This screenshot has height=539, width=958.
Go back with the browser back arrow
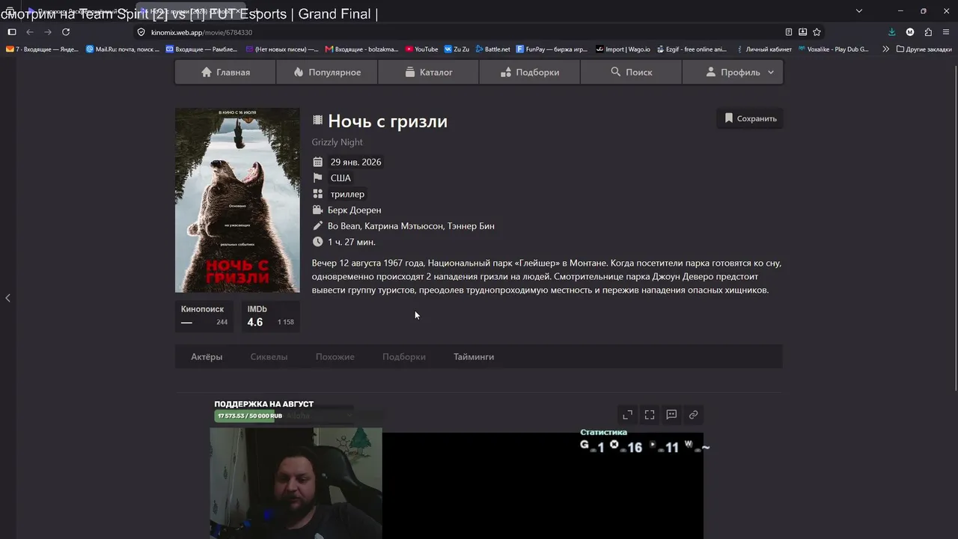click(30, 32)
